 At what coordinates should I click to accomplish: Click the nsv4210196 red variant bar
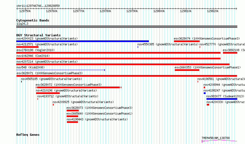coord(48,93)
